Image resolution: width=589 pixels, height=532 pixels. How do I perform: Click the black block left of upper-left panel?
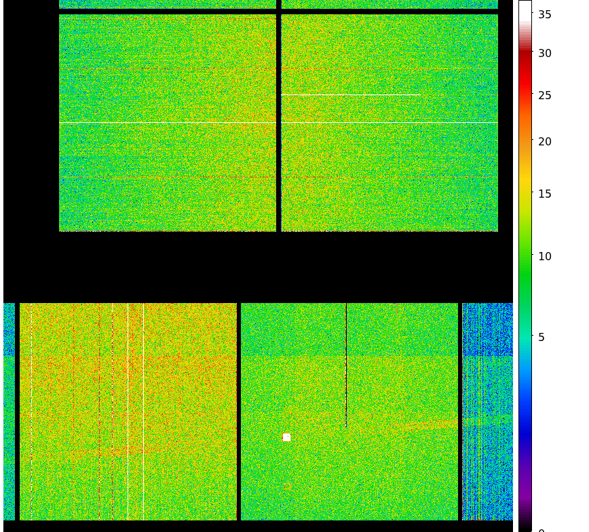click(31, 116)
